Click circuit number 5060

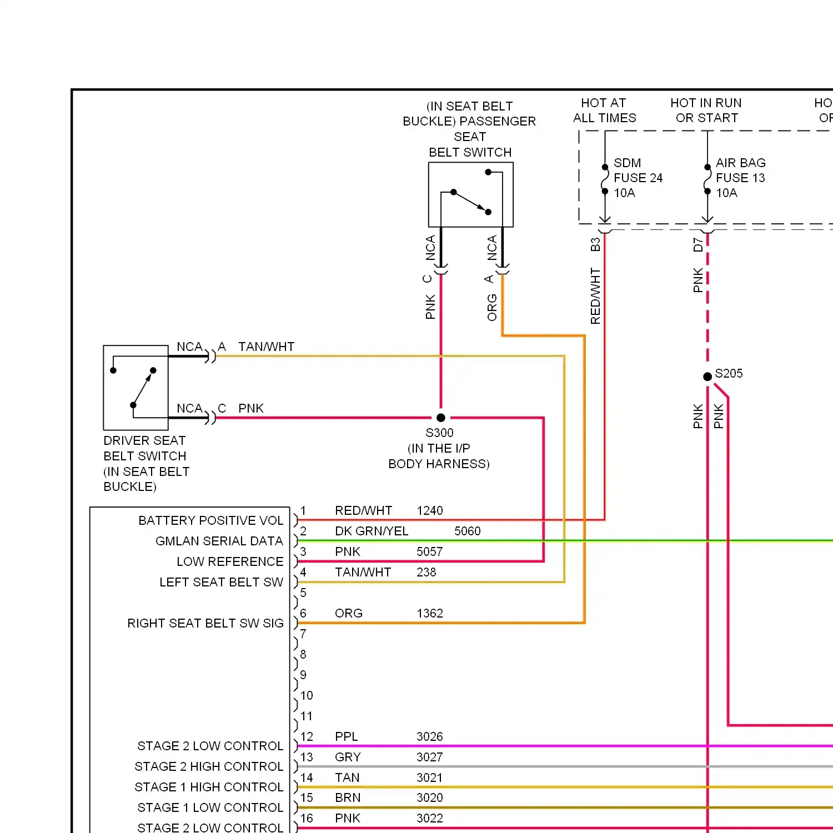pyautogui.click(x=468, y=531)
